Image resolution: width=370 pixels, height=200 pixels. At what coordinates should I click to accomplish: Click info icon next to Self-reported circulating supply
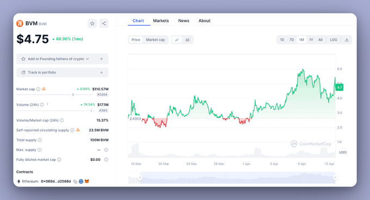click(x=72, y=130)
